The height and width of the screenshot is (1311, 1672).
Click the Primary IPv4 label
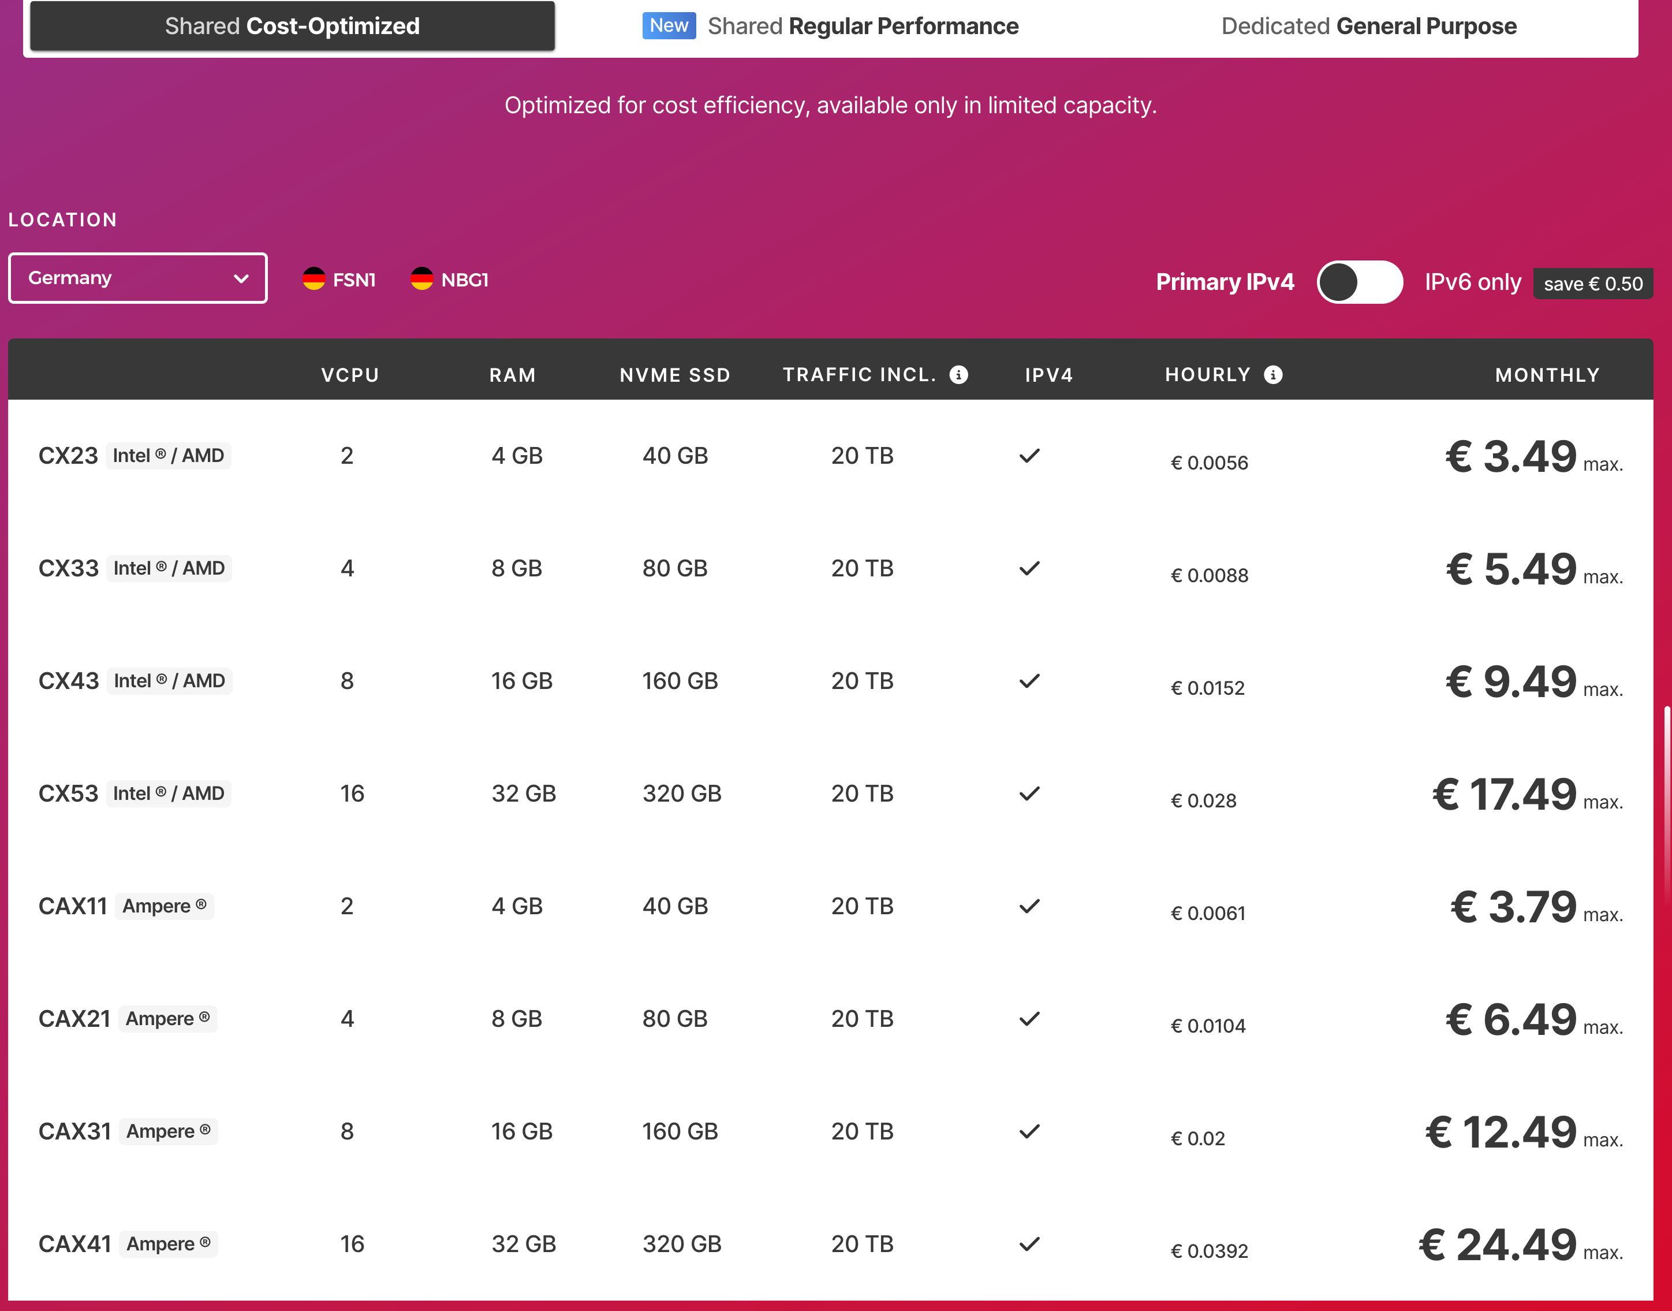[x=1225, y=282]
